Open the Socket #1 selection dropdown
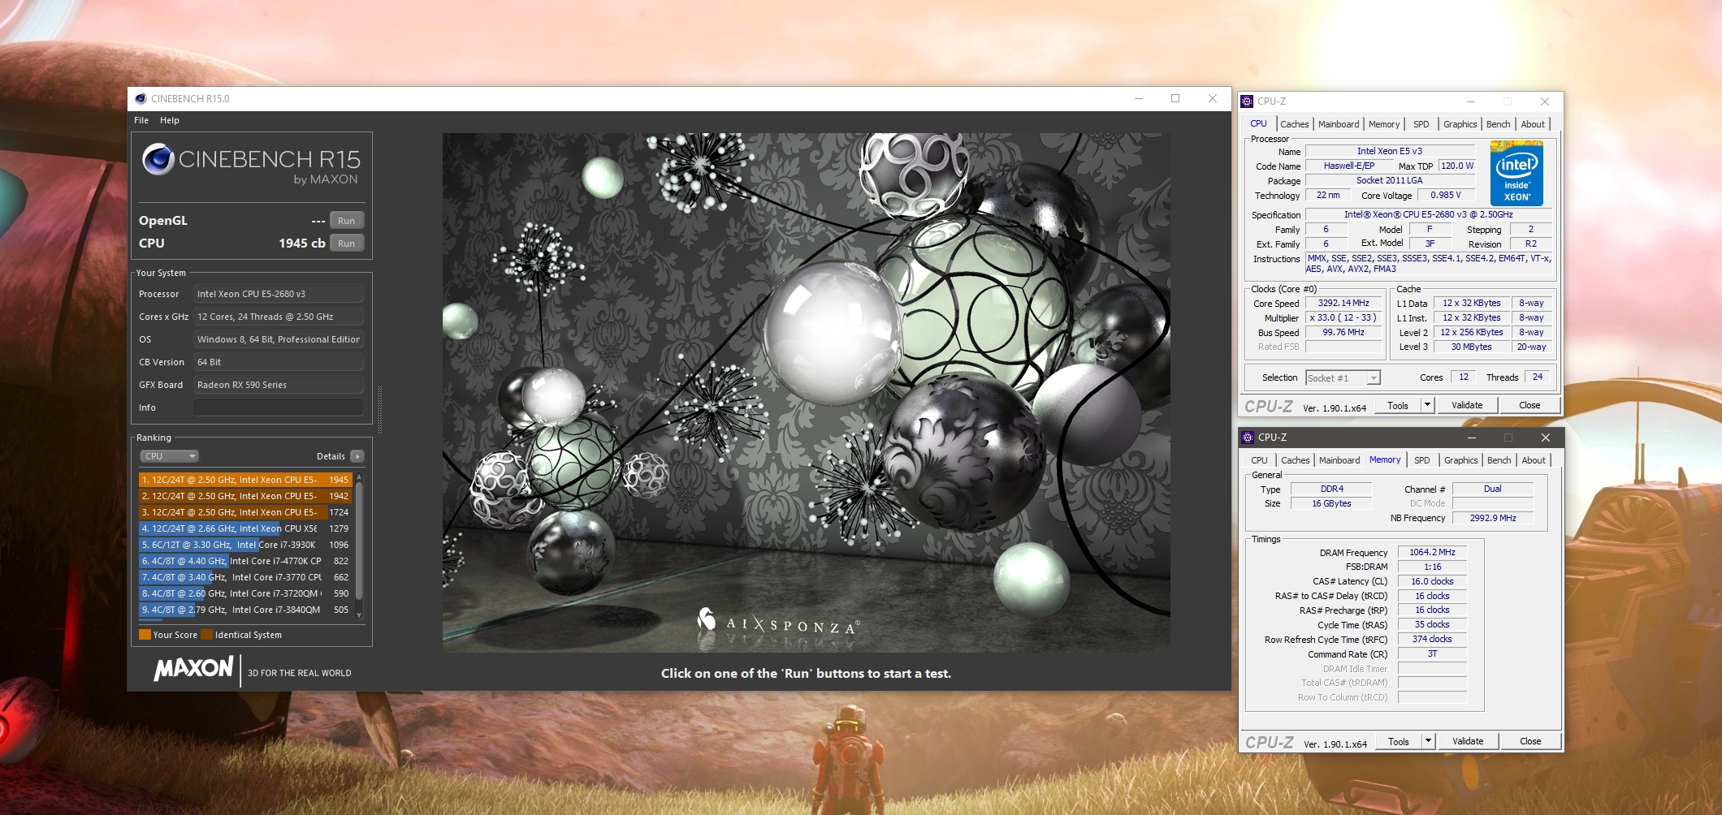Image resolution: width=1722 pixels, height=815 pixels. (1343, 378)
